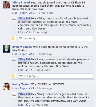Open Nancy Tastan's profile photo
96x107 pixels.
coord(6,86)
